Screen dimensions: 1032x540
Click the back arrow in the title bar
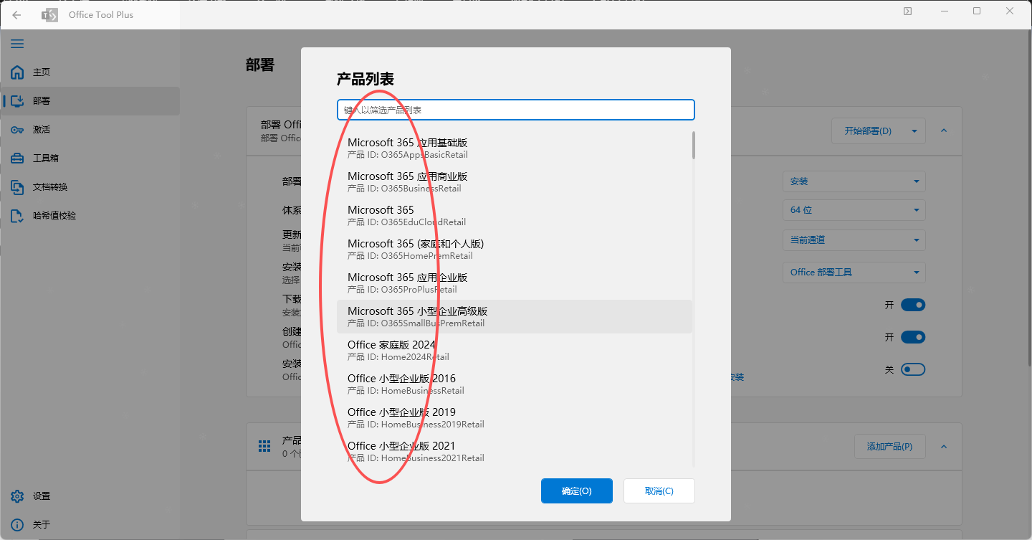pyautogui.click(x=16, y=14)
